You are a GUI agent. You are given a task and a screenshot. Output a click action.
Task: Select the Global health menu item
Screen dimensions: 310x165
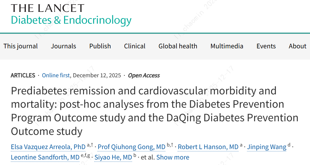(178, 46)
